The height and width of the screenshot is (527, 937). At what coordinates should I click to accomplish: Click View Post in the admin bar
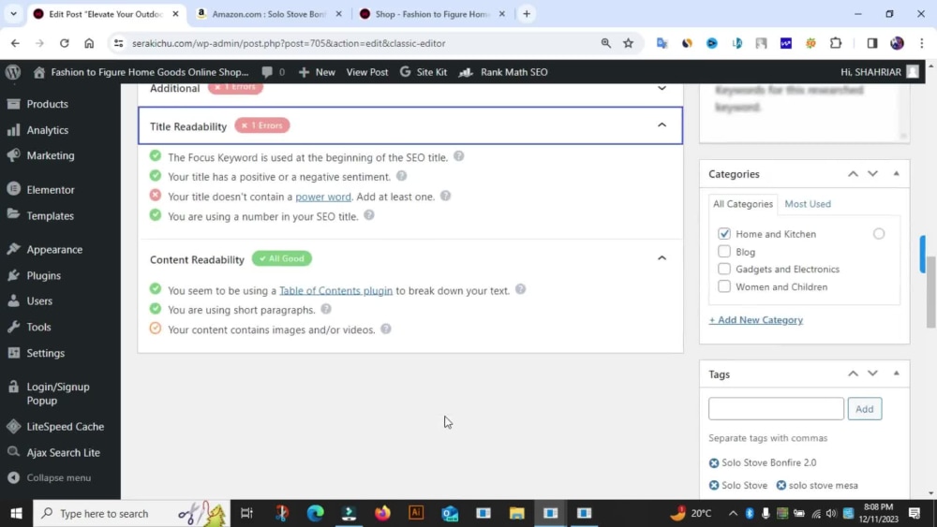[x=367, y=72]
